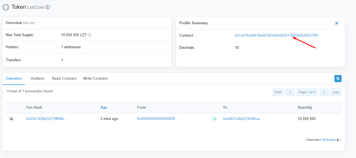The height and width of the screenshot is (158, 356).
Task: Jump to the Last page
Action: (336, 92)
